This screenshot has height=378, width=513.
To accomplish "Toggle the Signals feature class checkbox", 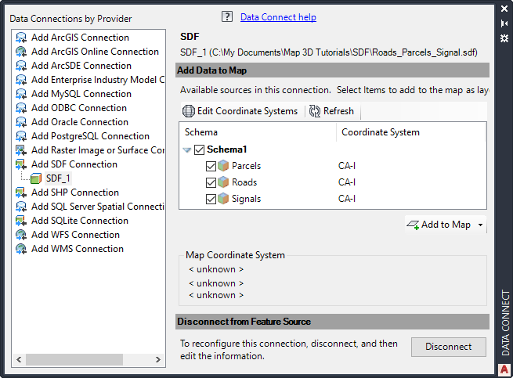I will click(211, 199).
